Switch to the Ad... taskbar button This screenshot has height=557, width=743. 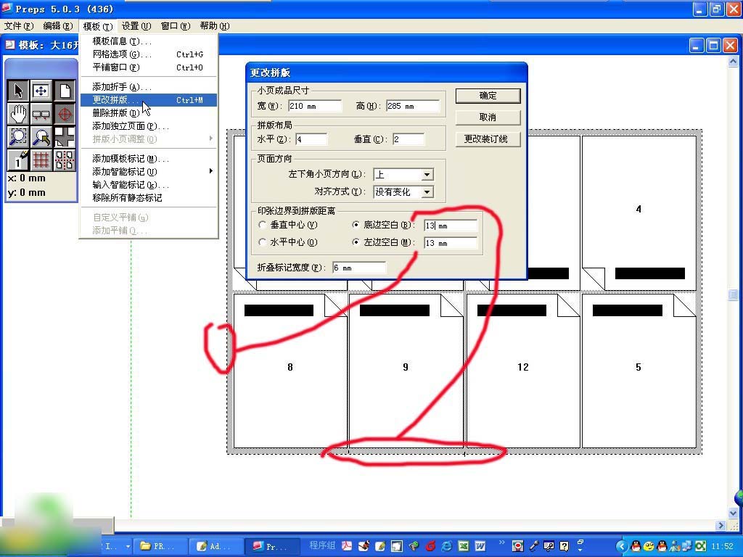point(215,546)
